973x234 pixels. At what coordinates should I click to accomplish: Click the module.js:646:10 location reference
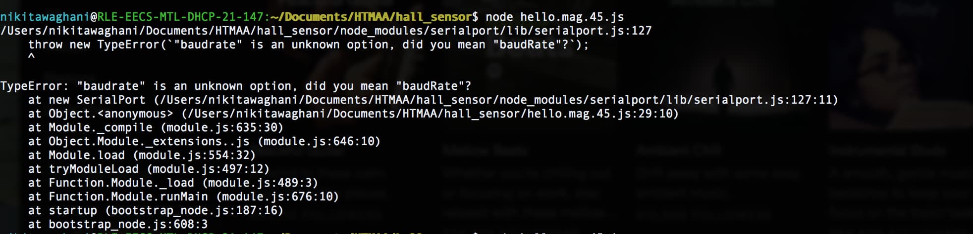pos(319,142)
